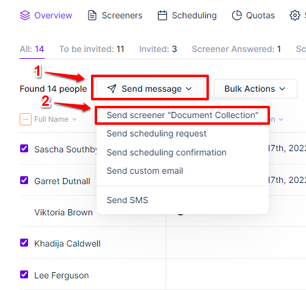Collapse the Send message dropdown
306x290 pixels.
click(150, 89)
